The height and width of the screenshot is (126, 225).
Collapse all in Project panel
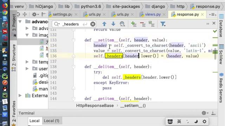pos(25,14)
